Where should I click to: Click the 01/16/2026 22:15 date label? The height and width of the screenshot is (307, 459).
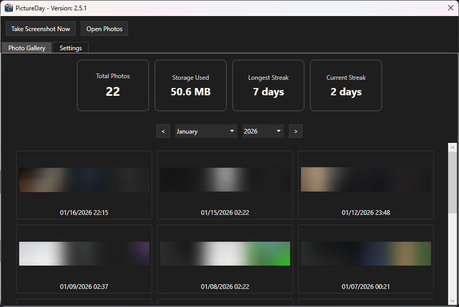click(84, 213)
